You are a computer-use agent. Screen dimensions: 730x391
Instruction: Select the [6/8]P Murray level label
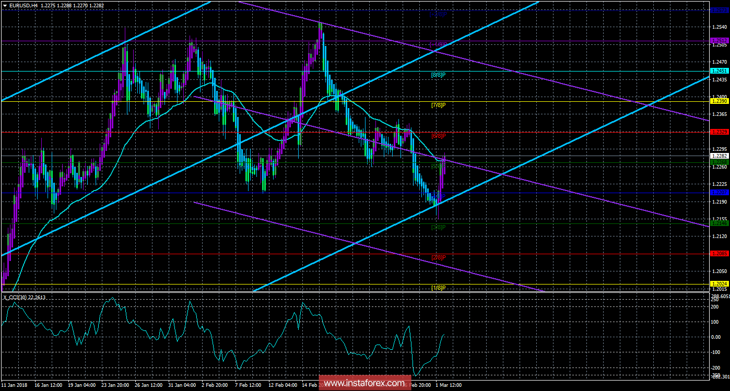click(438, 136)
